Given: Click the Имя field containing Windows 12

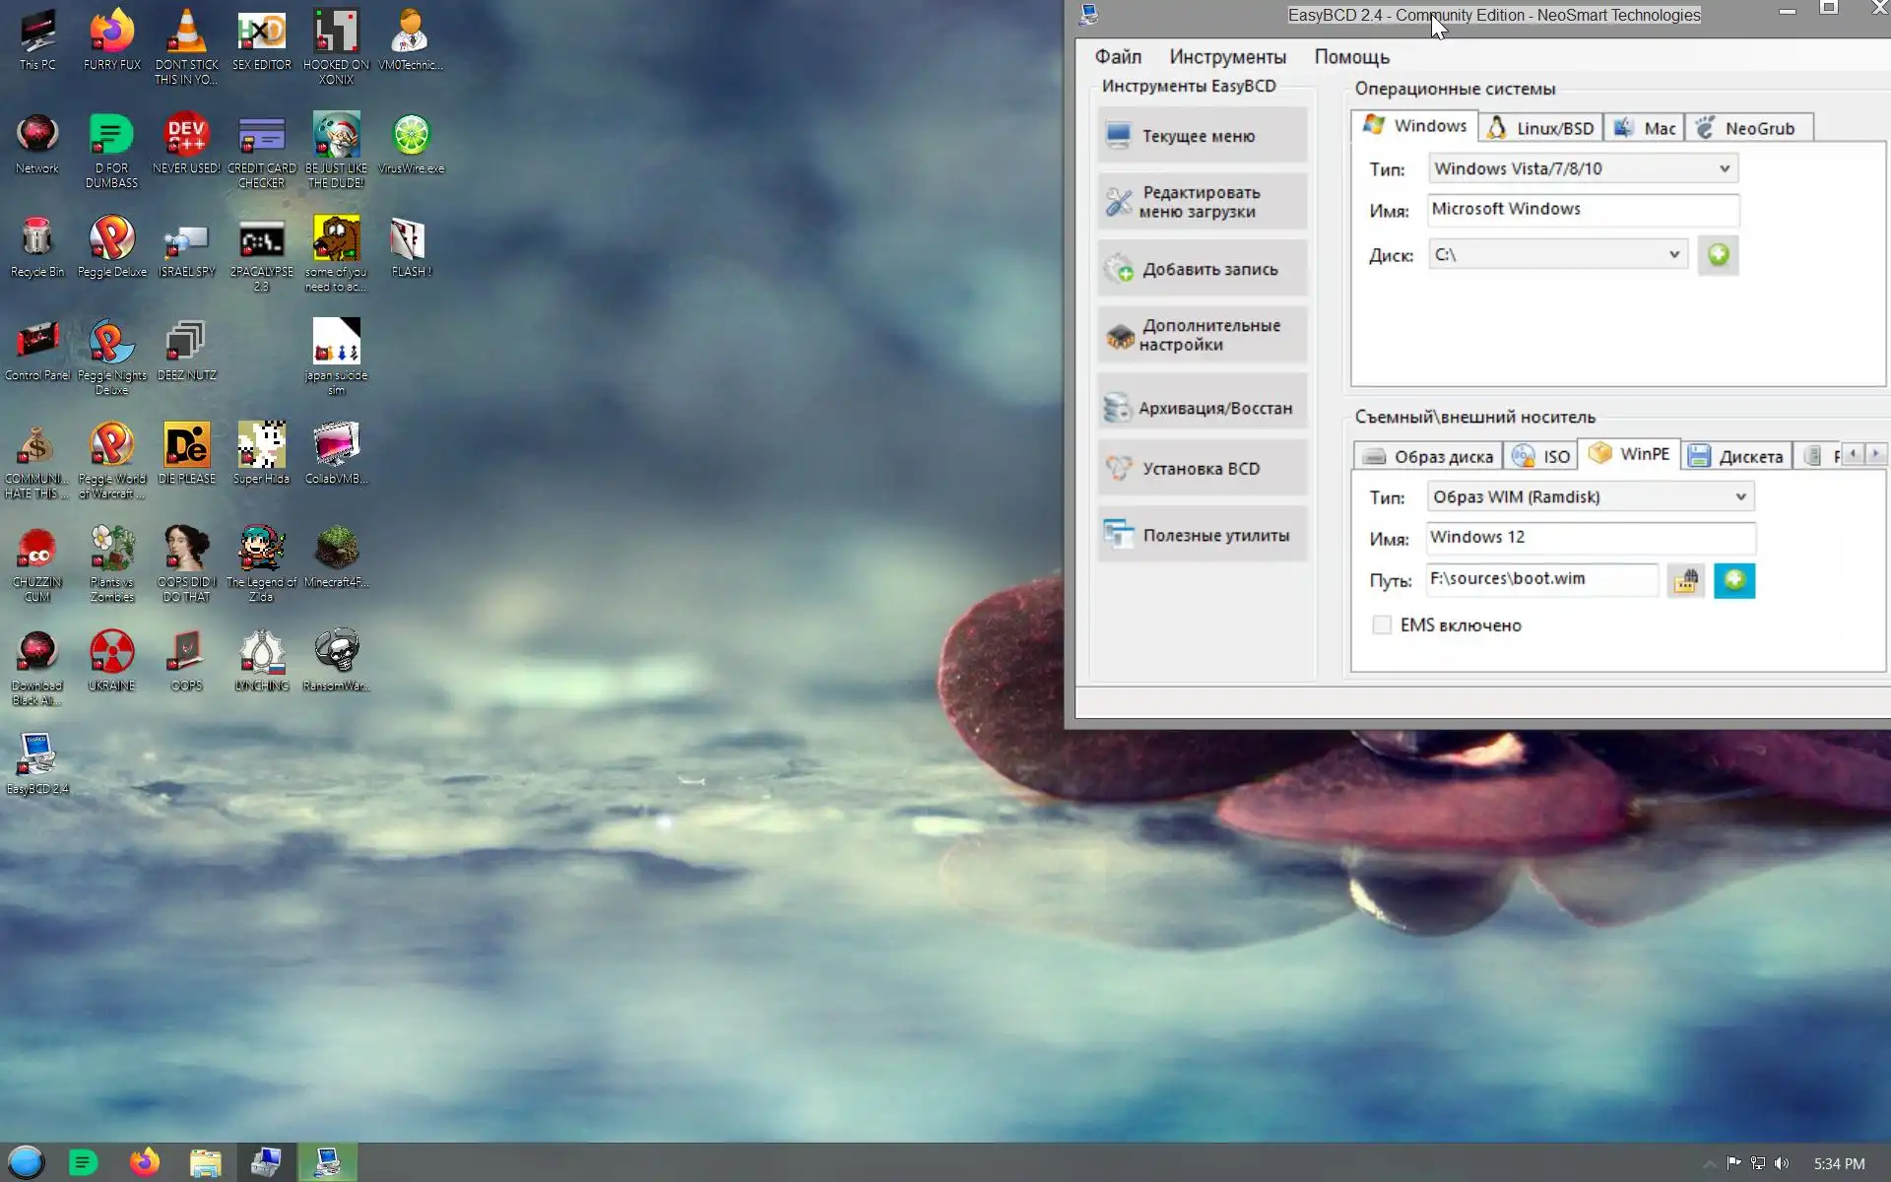Looking at the screenshot, I should coord(1589,538).
